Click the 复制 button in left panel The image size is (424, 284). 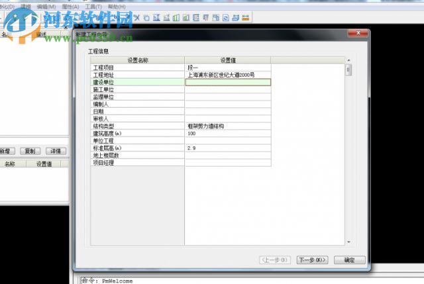pyautogui.click(x=30, y=151)
